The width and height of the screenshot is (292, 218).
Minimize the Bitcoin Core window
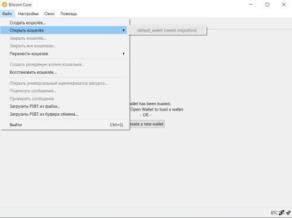coord(251,5)
